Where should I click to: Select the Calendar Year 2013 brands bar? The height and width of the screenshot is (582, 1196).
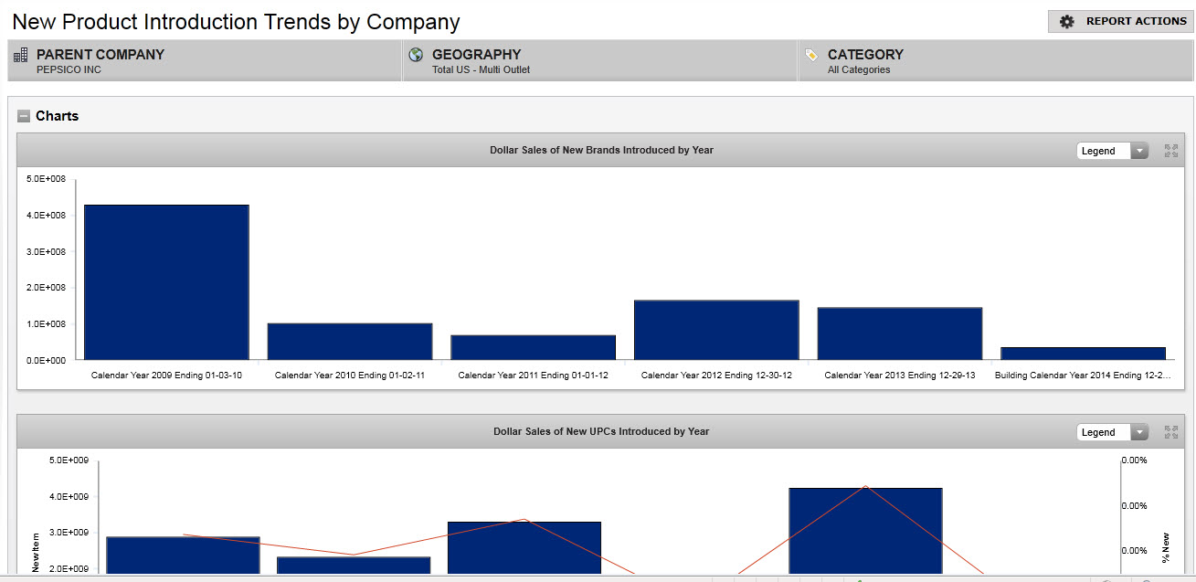pyautogui.click(x=899, y=333)
